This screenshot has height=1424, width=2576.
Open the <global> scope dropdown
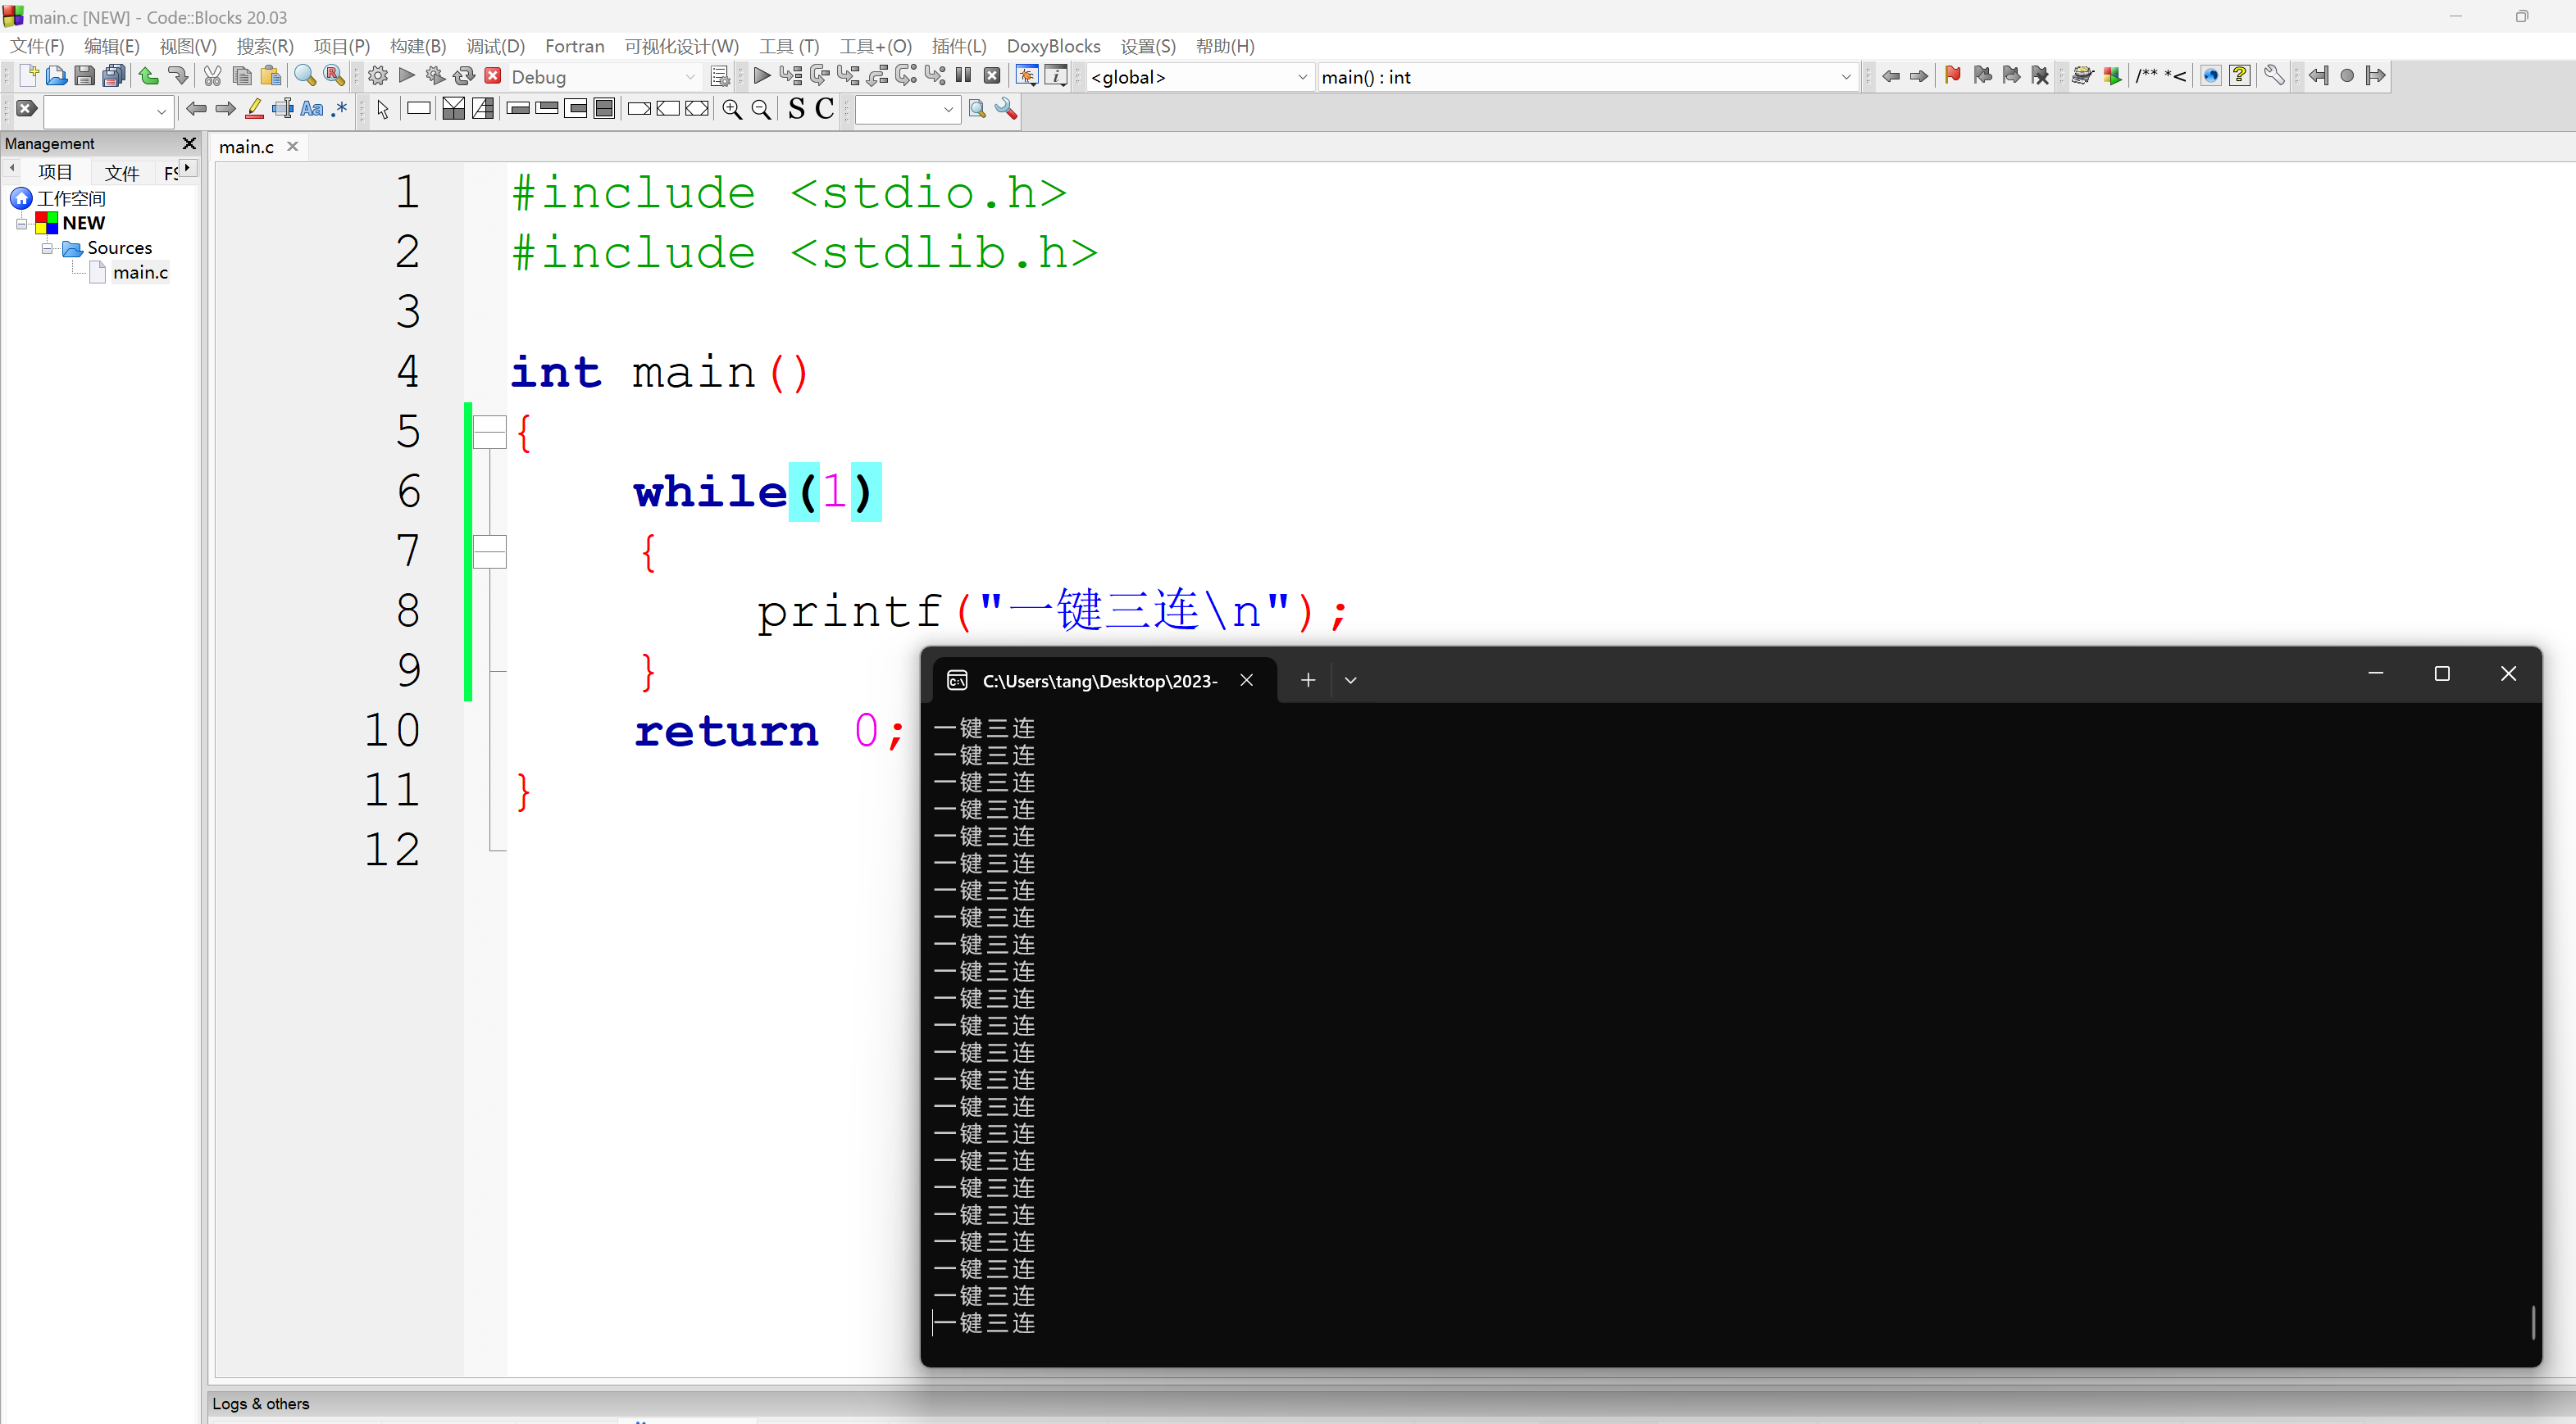pyautogui.click(x=1302, y=77)
